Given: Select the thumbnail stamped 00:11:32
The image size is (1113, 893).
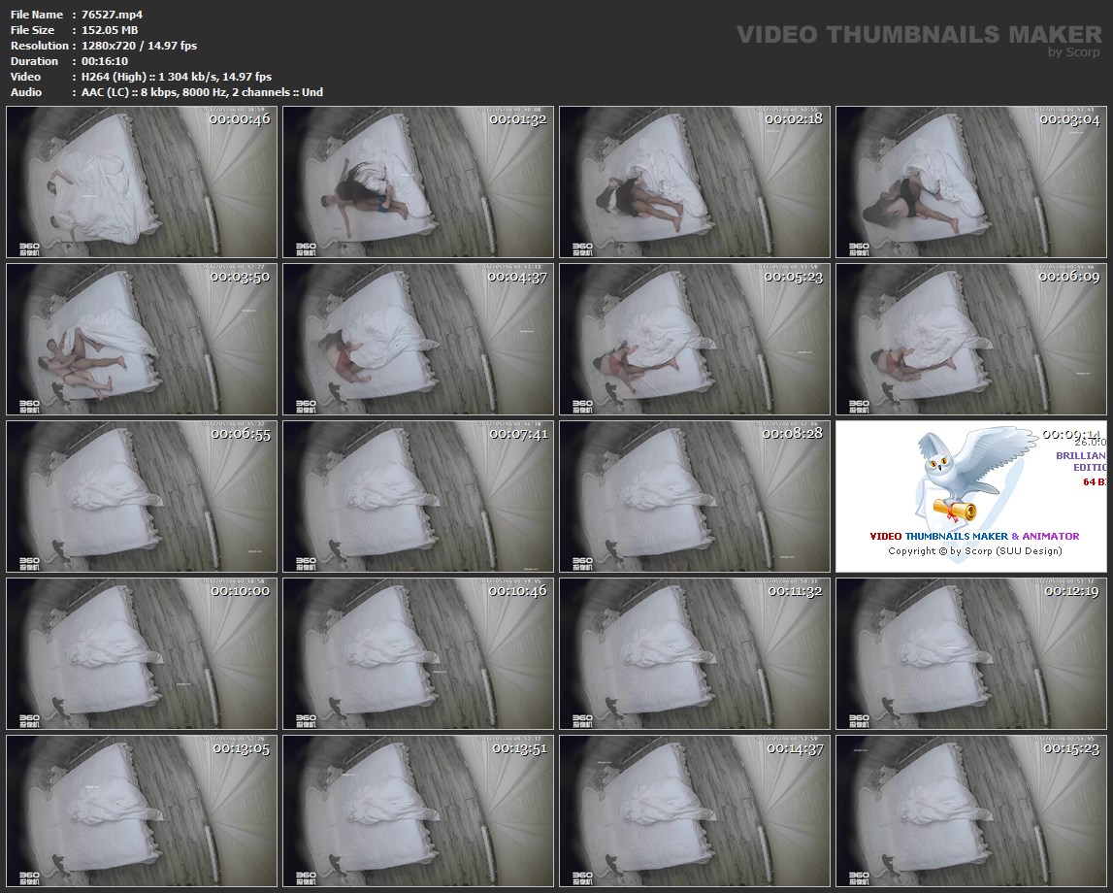Looking at the screenshot, I should point(694,653).
